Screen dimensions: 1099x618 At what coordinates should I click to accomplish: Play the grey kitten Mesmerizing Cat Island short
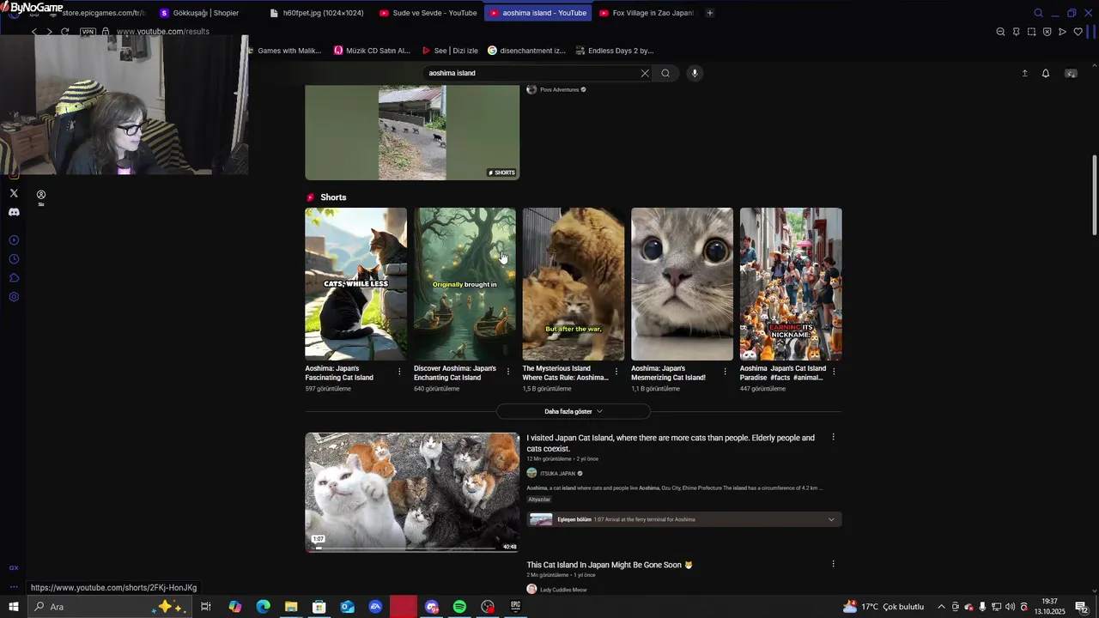click(x=682, y=283)
